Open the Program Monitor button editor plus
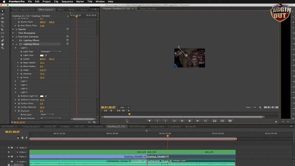Image resolution: width=295 pixels, height=166 pixels. [276, 122]
